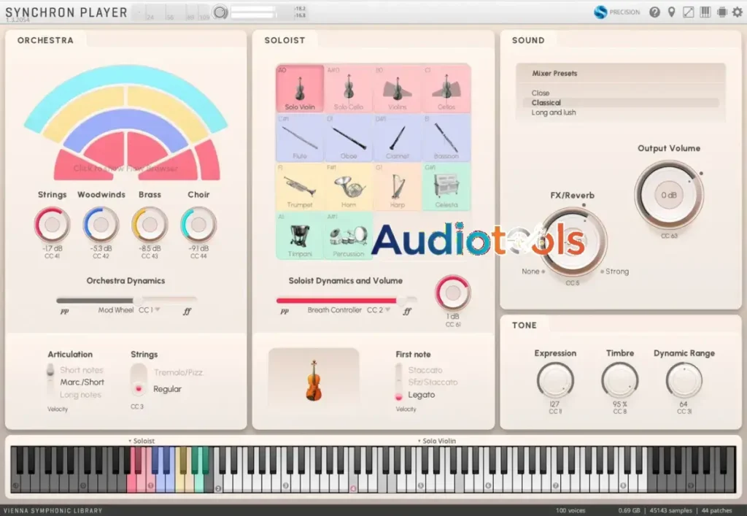Click the Output Volume knob
This screenshot has width=747, height=516.
coord(669,195)
